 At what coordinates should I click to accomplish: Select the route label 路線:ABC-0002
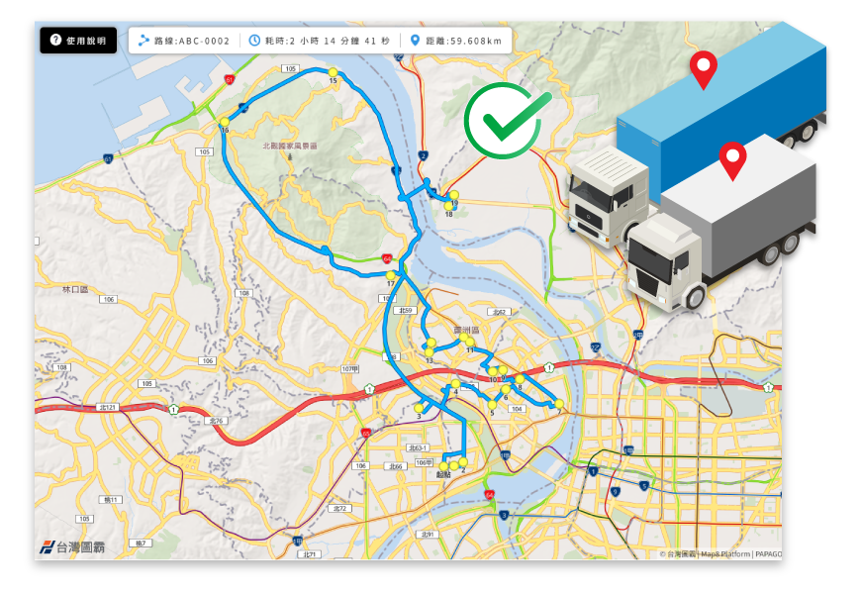tap(192, 41)
